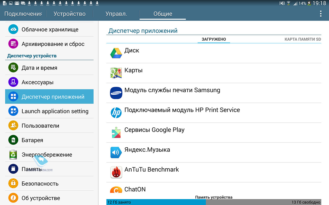The height and width of the screenshot is (205, 329).
Task: Tap the battery status icon in status bar
Action: pos(309,3)
